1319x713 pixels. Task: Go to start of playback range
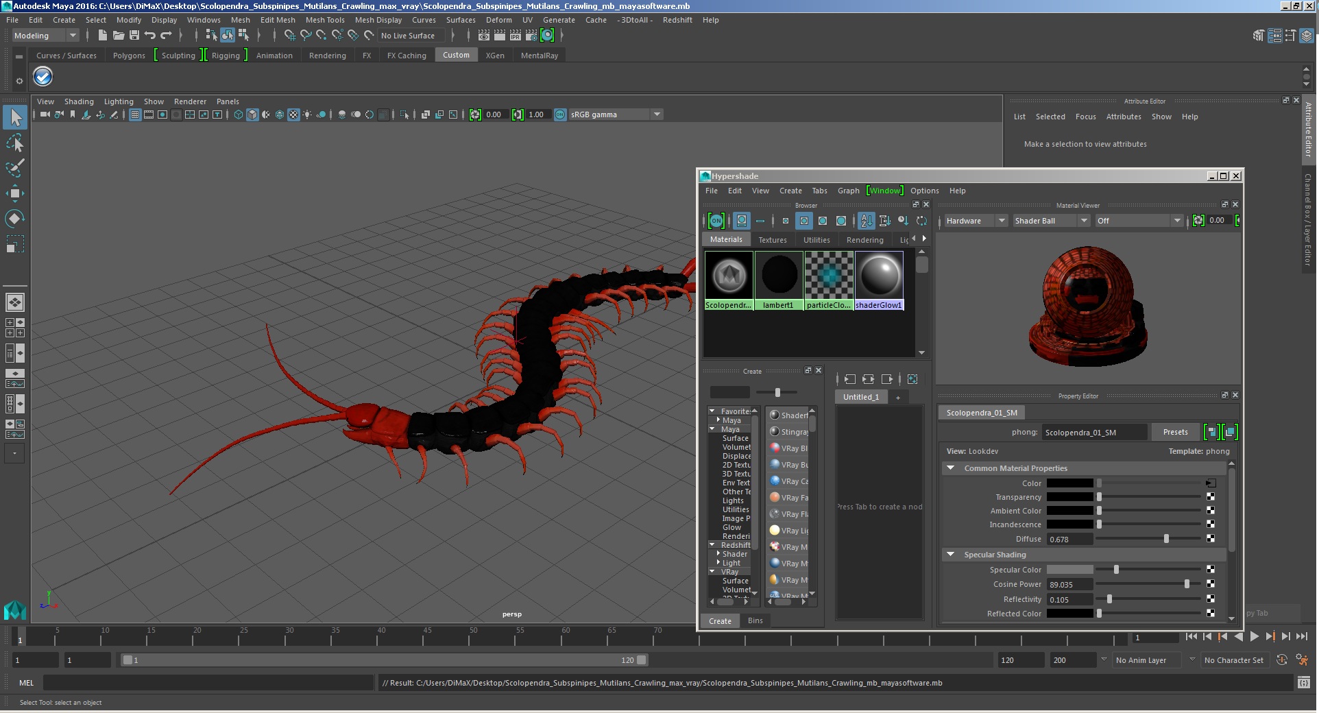click(1191, 636)
